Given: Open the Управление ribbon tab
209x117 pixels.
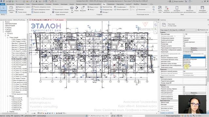Looking at the screenshot, I should (x=111, y=4).
